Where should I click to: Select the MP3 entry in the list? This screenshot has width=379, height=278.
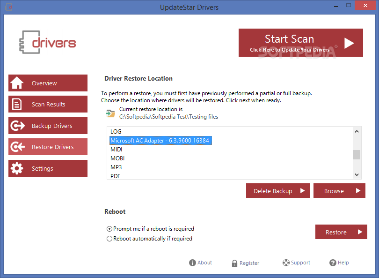pyautogui.click(x=116, y=167)
